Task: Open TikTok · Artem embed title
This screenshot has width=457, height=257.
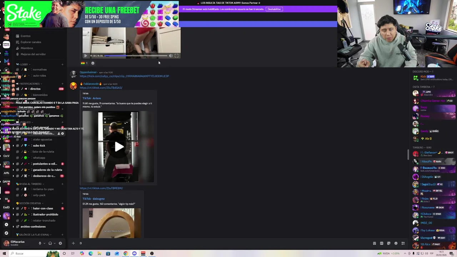Action: click(x=92, y=98)
